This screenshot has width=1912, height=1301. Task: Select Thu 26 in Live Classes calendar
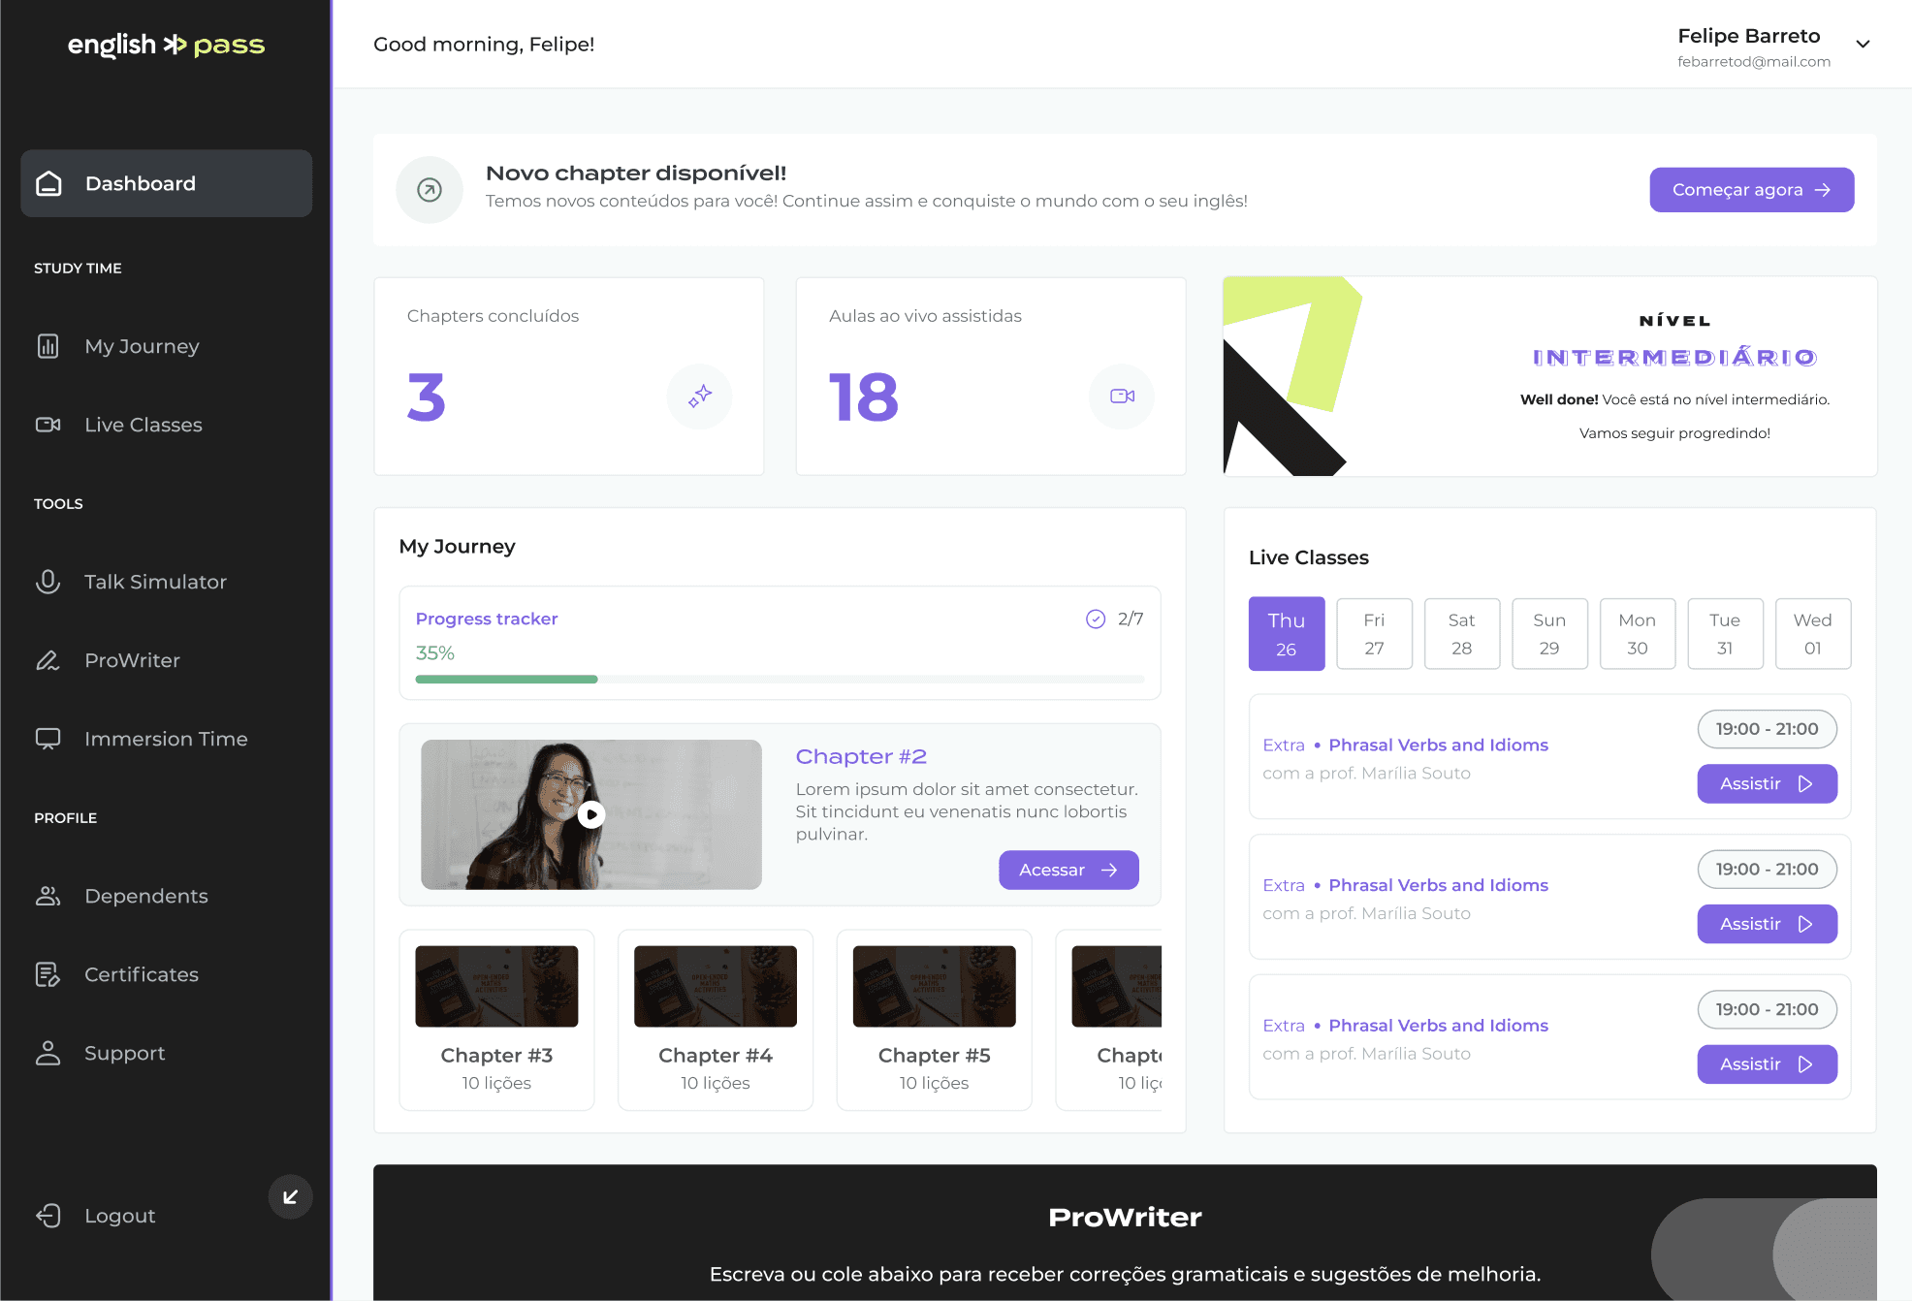click(1286, 633)
